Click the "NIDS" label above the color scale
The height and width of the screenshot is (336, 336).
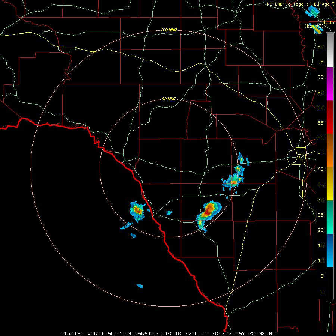coord(328,22)
